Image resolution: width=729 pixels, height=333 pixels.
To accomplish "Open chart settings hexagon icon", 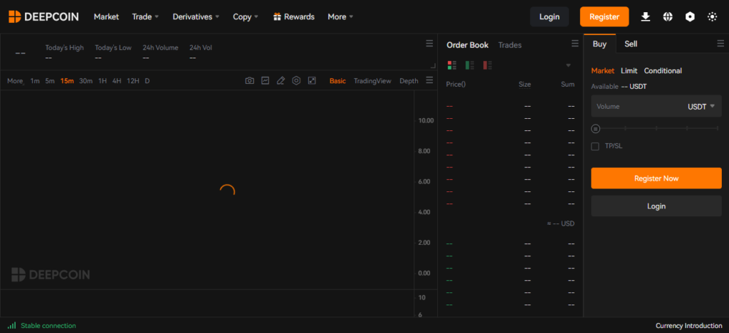I will pyautogui.click(x=296, y=81).
